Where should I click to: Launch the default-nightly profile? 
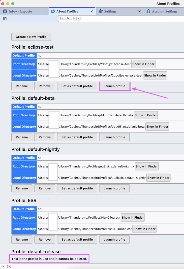114,188
